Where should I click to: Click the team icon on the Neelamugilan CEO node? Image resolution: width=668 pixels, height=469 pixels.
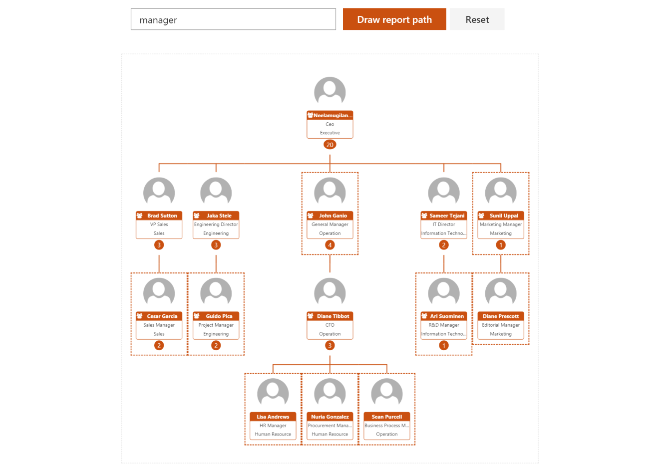[x=311, y=115]
